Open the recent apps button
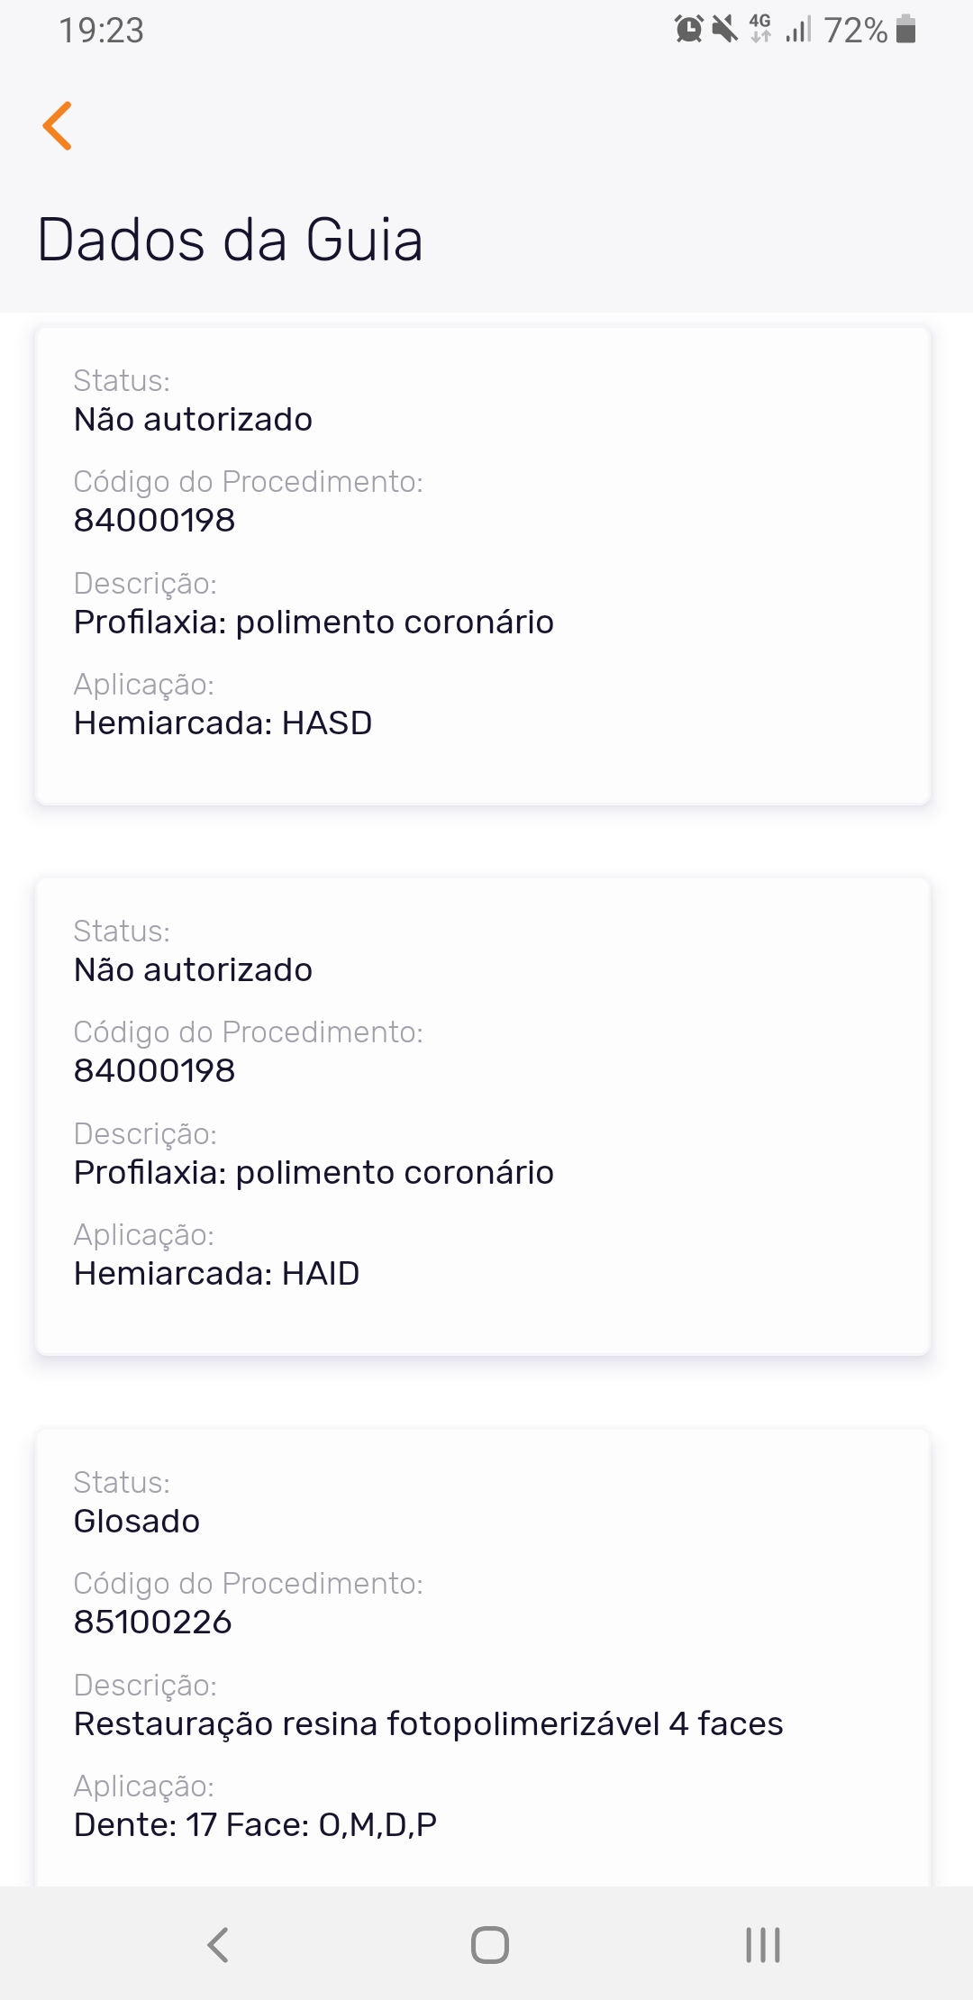This screenshot has width=973, height=2000. tap(762, 1944)
